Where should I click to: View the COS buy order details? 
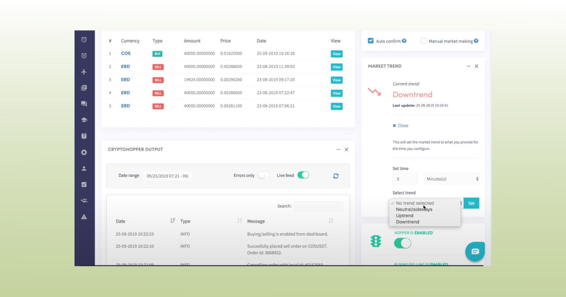click(x=336, y=54)
